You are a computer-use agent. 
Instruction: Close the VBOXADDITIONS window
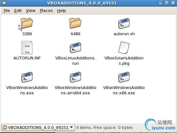(x=173, y=3)
